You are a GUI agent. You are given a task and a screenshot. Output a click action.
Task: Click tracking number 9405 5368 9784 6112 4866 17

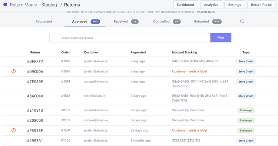tap(195, 61)
